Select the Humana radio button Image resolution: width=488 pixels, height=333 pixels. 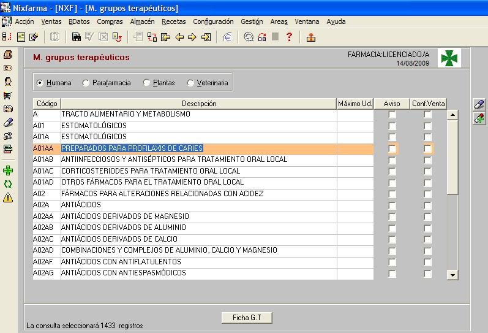[40, 83]
